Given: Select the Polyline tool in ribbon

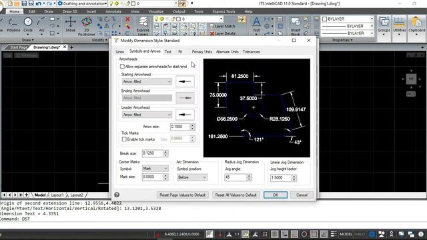Looking at the screenshot, I should [13, 25].
